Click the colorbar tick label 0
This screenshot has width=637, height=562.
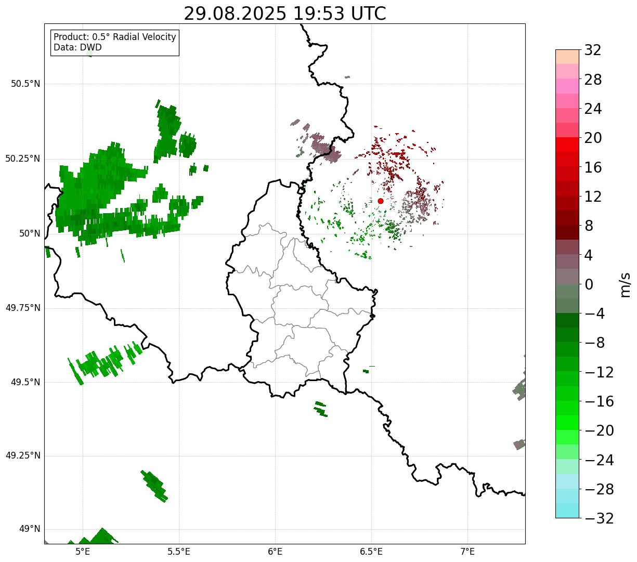(x=589, y=284)
